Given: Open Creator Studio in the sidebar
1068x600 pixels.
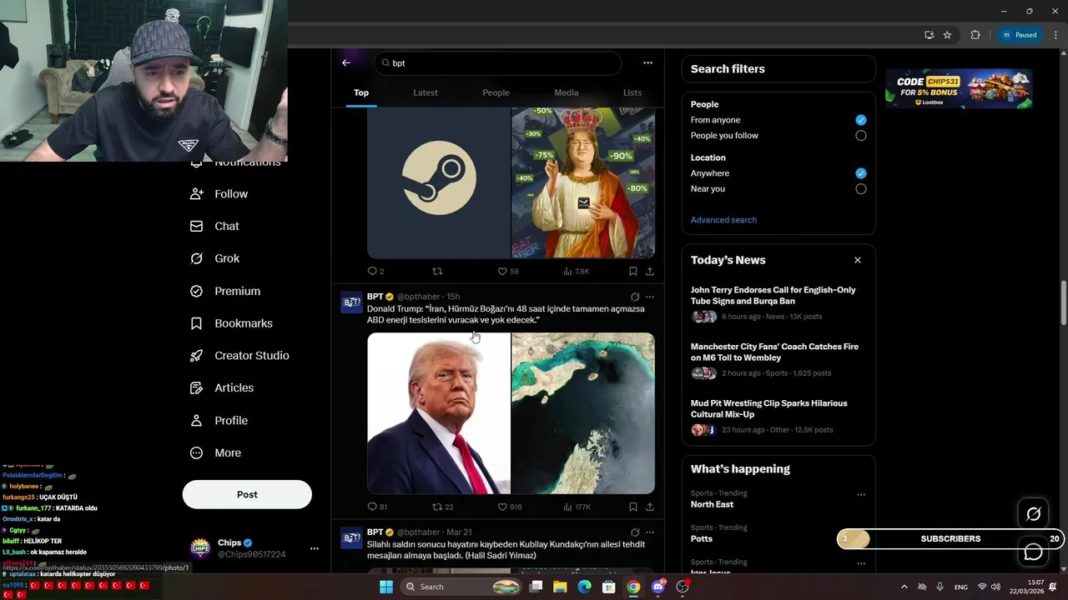Looking at the screenshot, I should 239,356.
